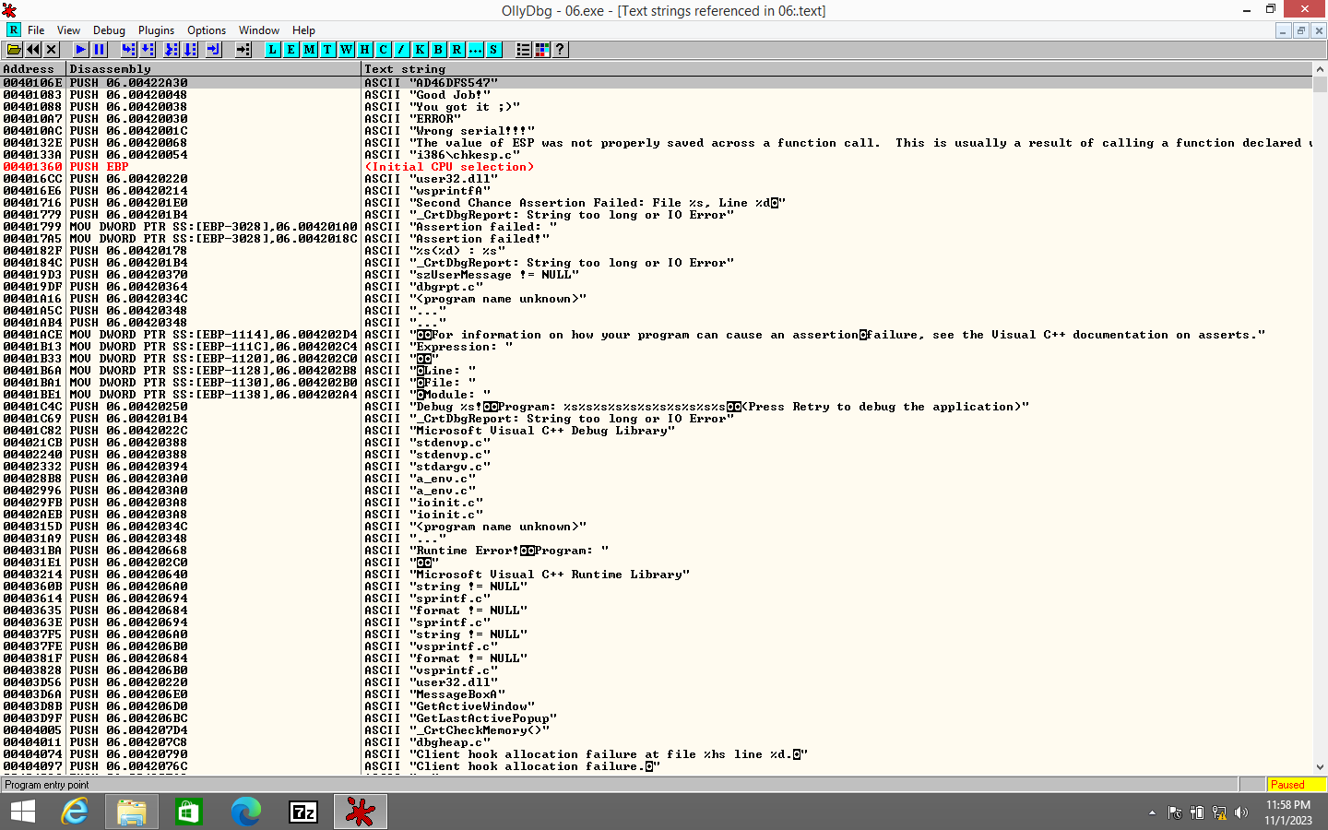Open File Explorer from the taskbar
Viewport: 1328px width, 830px height.
[x=132, y=812]
